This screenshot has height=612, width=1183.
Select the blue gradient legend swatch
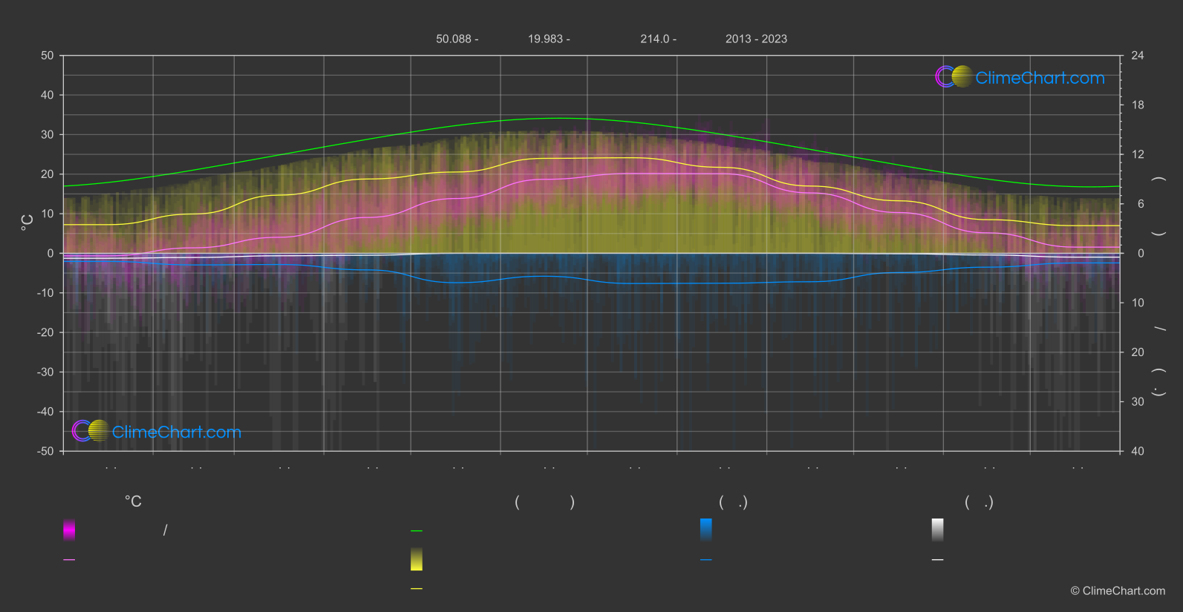pyautogui.click(x=706, y=530)
